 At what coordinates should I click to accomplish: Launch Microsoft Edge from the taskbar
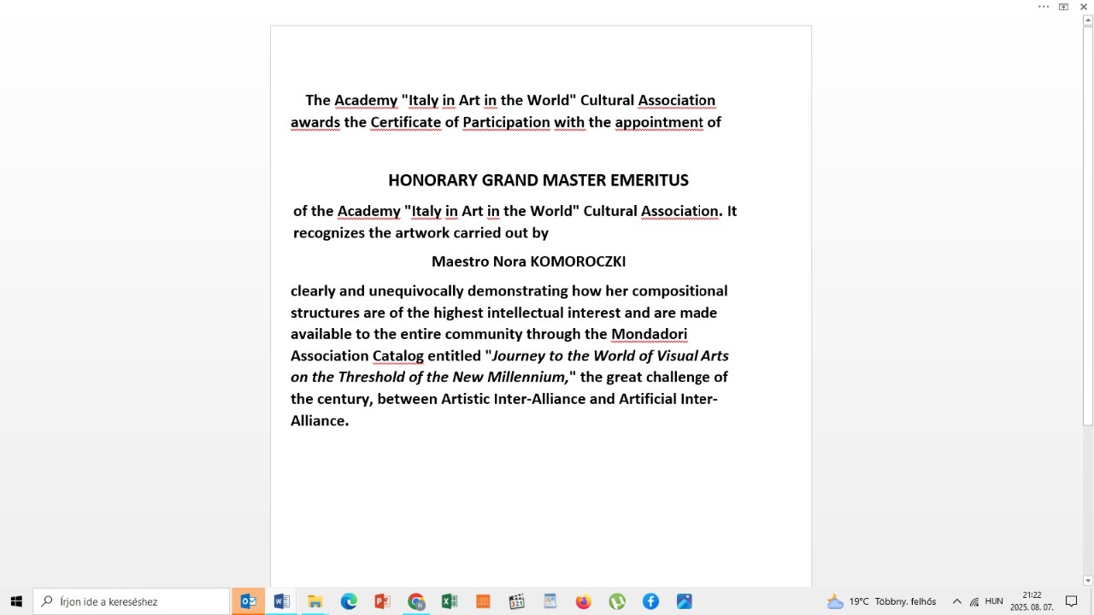349,601
